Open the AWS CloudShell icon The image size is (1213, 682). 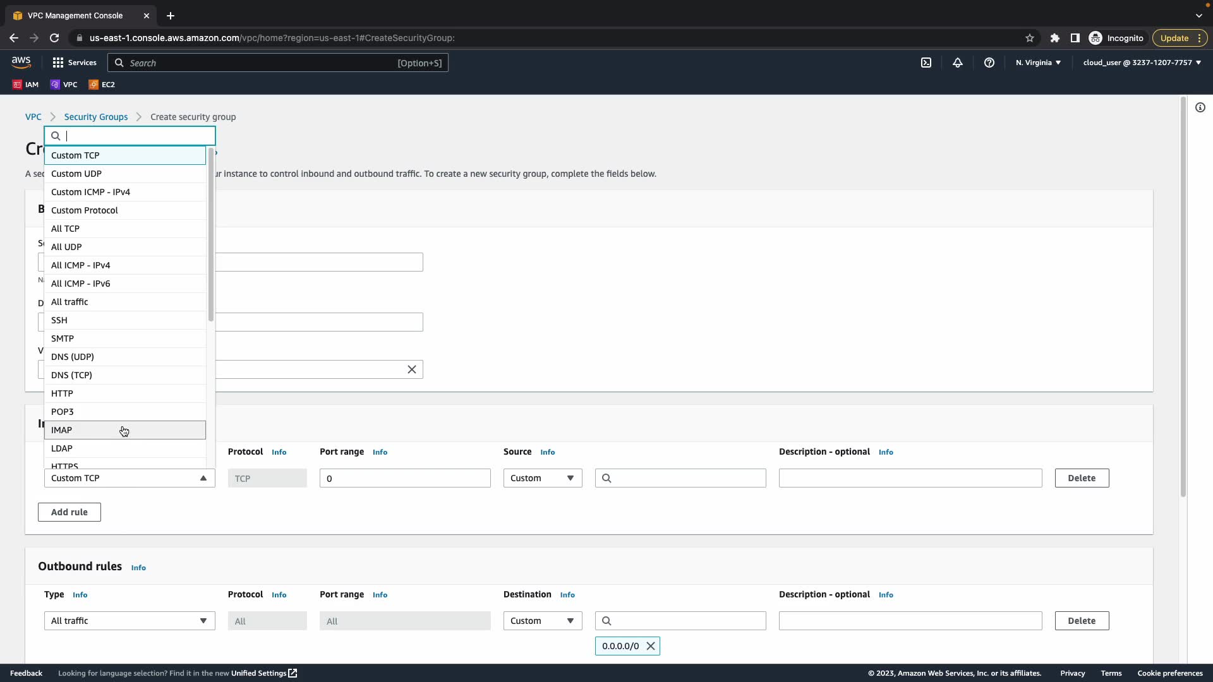(x=926, y=63)
